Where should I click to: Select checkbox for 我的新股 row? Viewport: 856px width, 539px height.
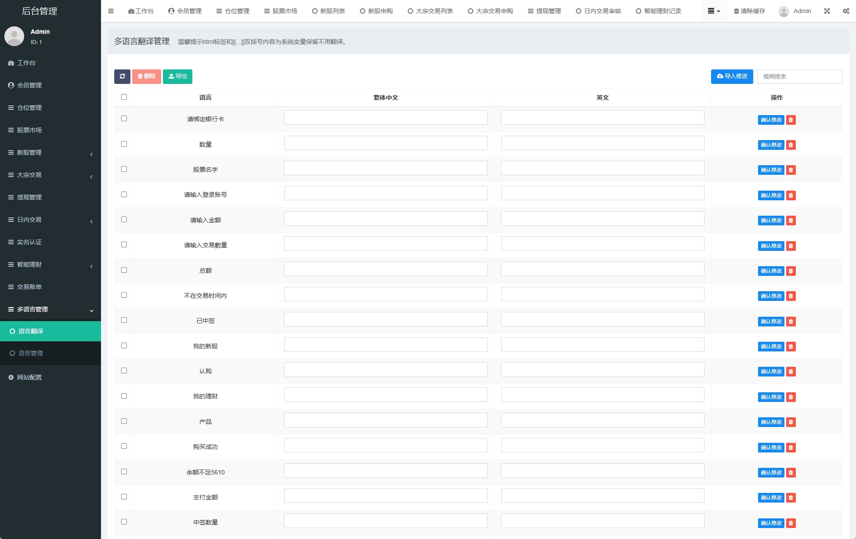[x=124, y=346]
